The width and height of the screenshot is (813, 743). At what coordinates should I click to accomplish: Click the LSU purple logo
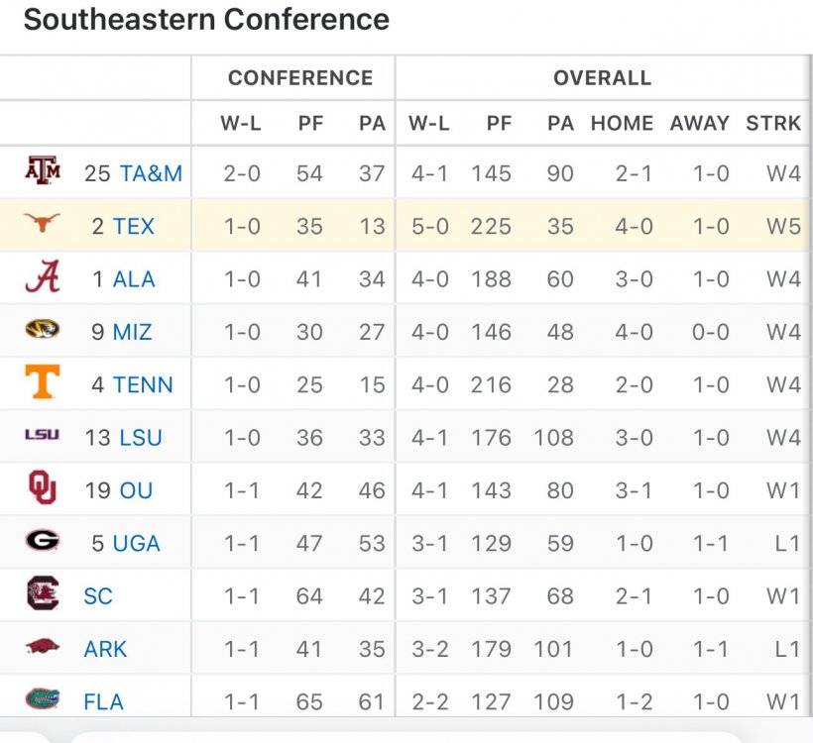click(x=43, y=436)
